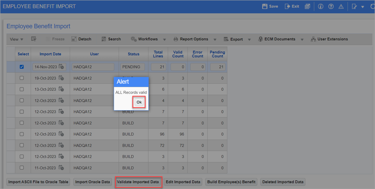Sort by the Total Lines column header
The width and height of the screenshot is (375, 189).
pos(158,54)
